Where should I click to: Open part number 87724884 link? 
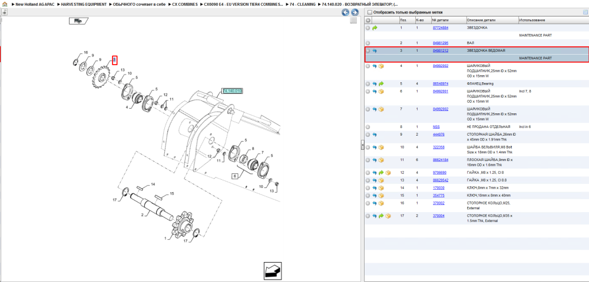coord(440,28)
